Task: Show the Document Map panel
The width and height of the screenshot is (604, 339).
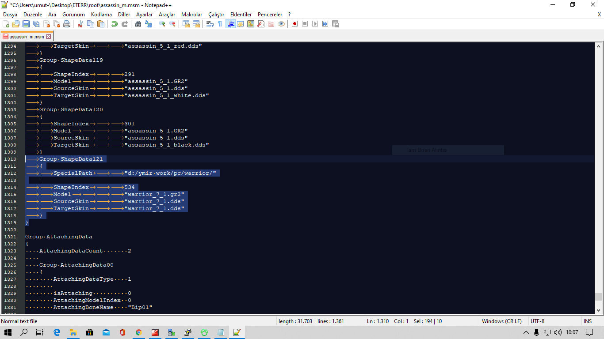Action: (250, 24)
